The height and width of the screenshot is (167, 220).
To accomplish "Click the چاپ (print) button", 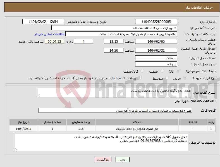I will pos(122,159).
